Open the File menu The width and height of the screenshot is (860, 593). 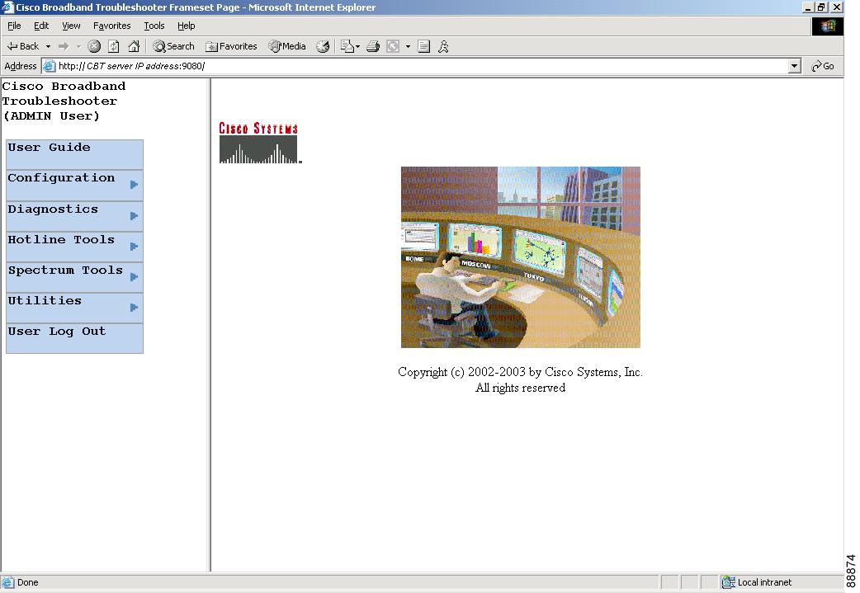tap(14, 26)
